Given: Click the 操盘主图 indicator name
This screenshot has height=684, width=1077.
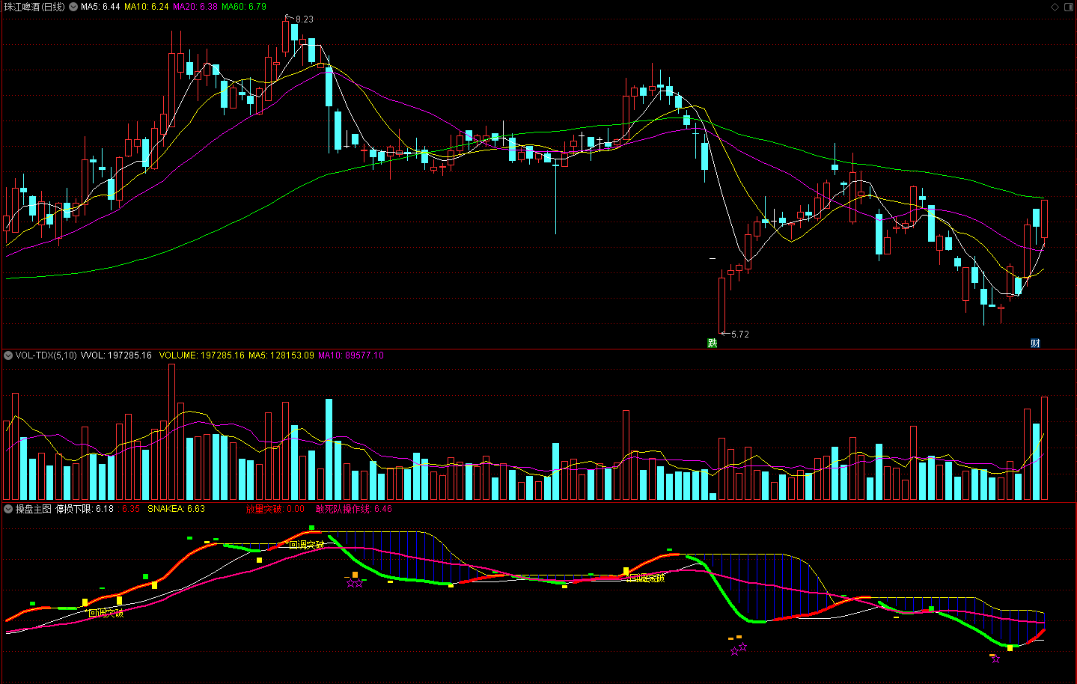Looking at the screenshot, I should [34, 509].
